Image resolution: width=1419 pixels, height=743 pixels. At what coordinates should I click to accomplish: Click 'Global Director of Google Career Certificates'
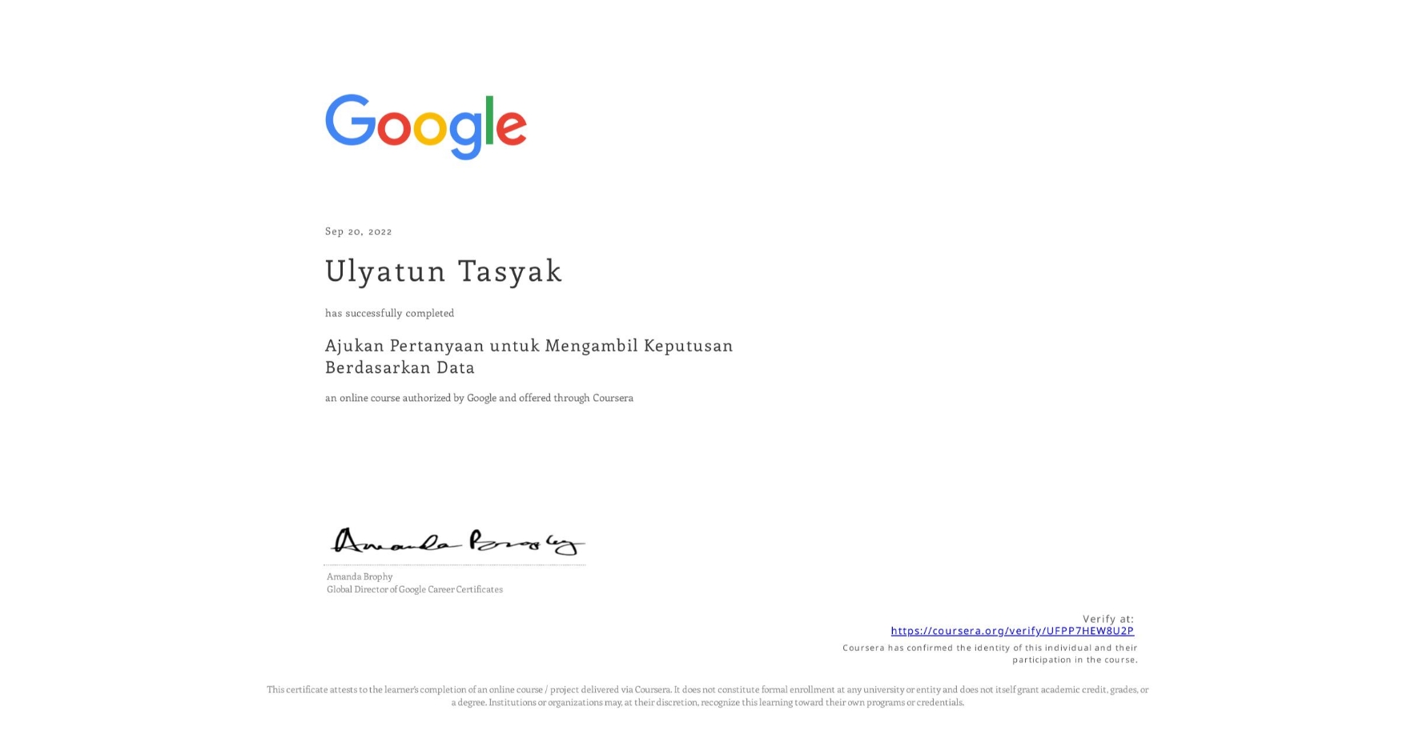point(415,589)
